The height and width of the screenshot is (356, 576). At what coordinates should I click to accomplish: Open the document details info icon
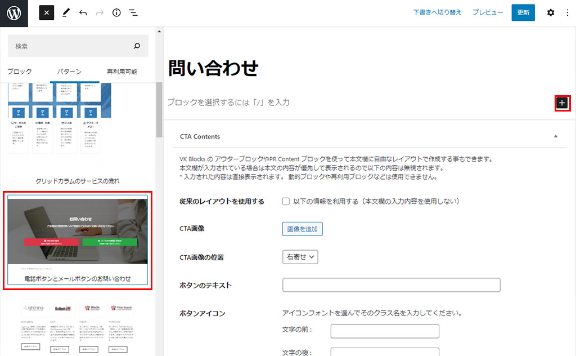click(116, 13)
